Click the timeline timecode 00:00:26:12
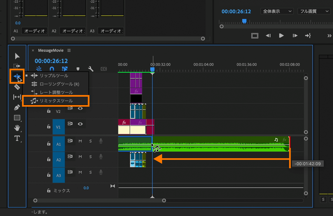The width and height of the screenshot is (333, 216). pyautogui.click(x=51, y=61)
